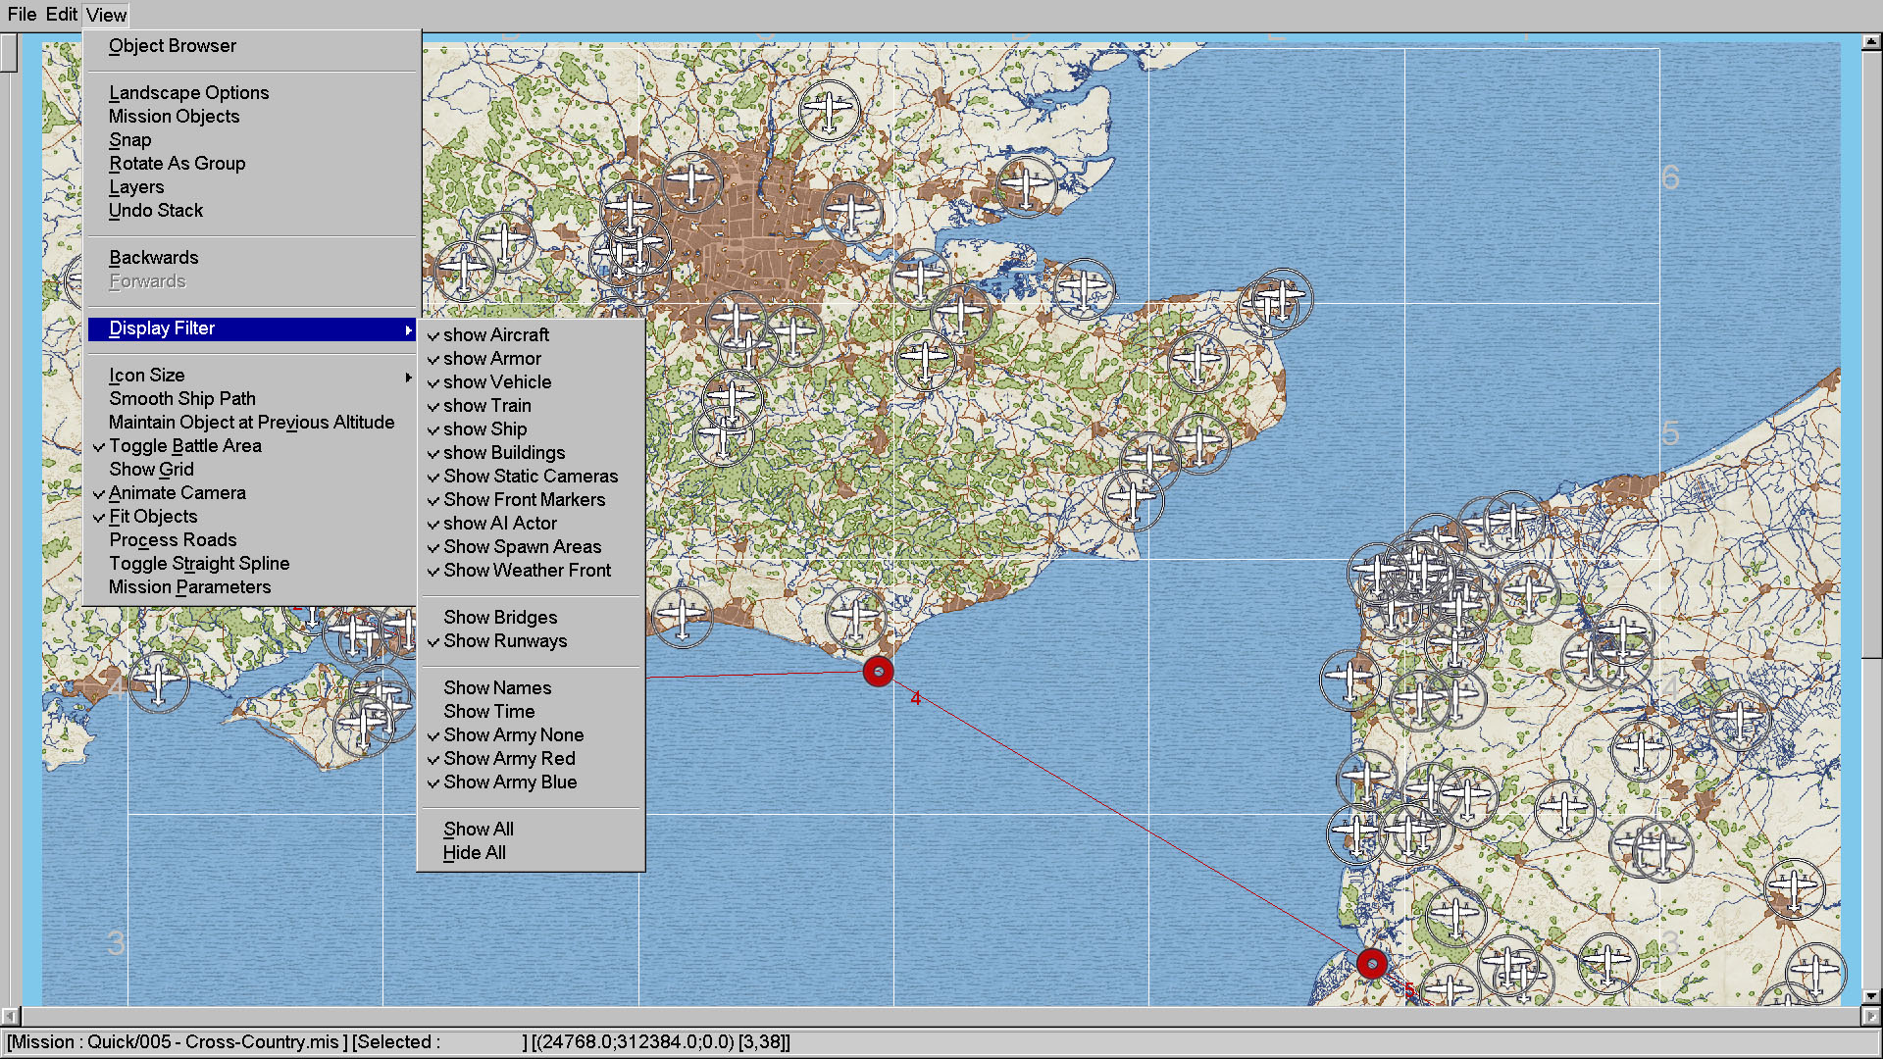Open the Edit menu

point(61,15)
